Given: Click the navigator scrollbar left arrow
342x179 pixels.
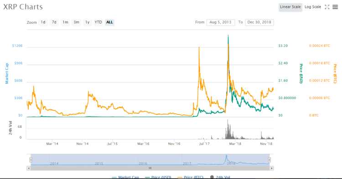Looking at the screenshot, I should 29,168.
